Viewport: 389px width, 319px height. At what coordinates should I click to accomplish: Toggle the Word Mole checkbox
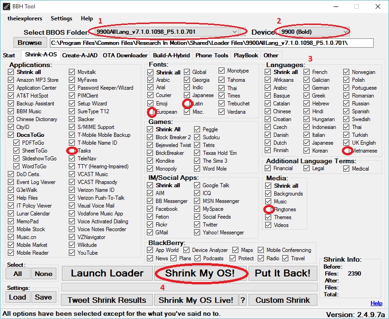point(197,169)
